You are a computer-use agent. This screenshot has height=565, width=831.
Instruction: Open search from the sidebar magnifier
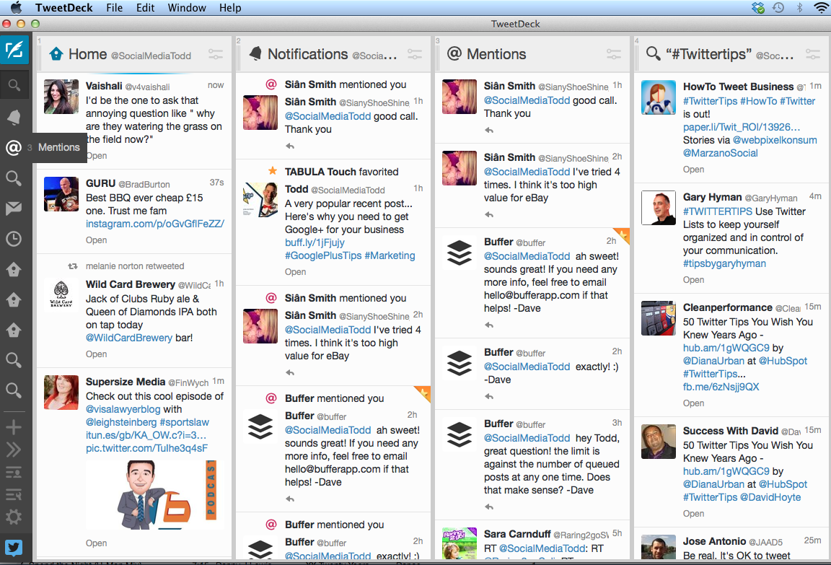tap(14, 84)
